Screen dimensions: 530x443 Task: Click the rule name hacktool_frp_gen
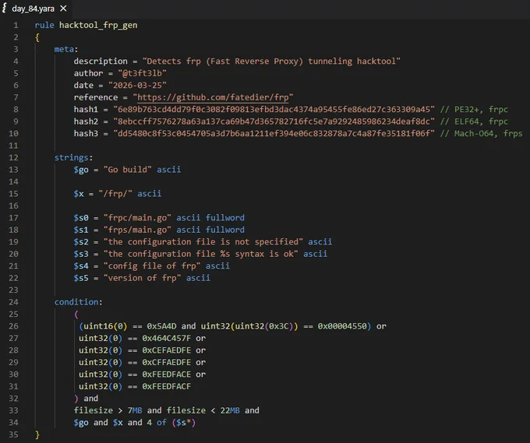(98, 26)
